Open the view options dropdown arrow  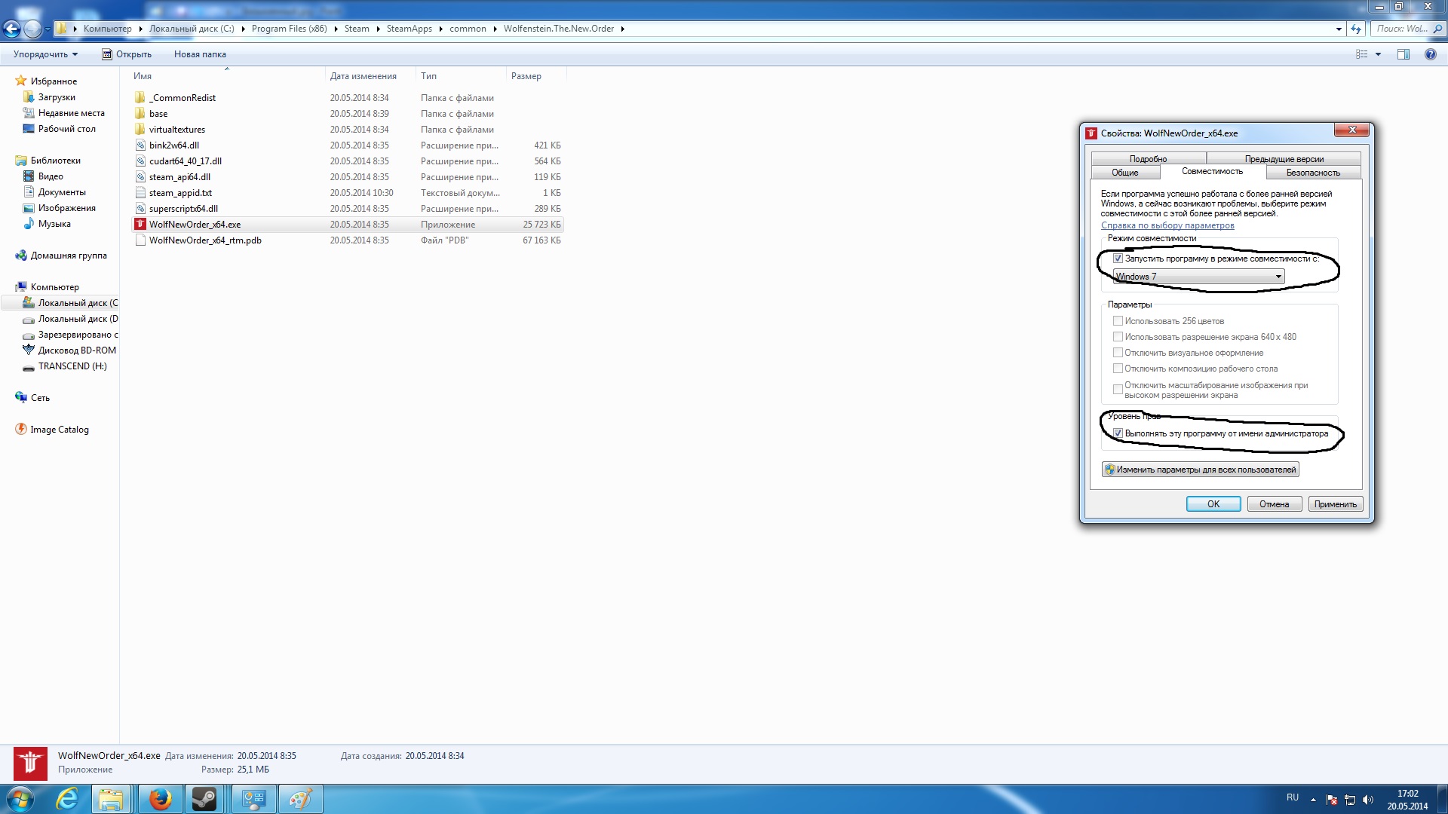[x=1378, y=54]
